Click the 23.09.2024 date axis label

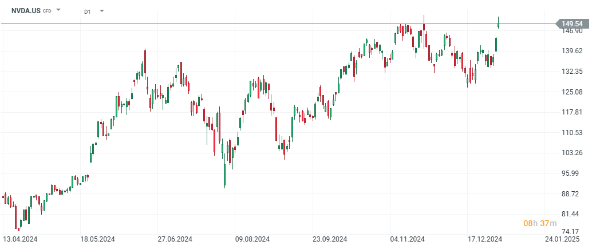tap(330, 239)
